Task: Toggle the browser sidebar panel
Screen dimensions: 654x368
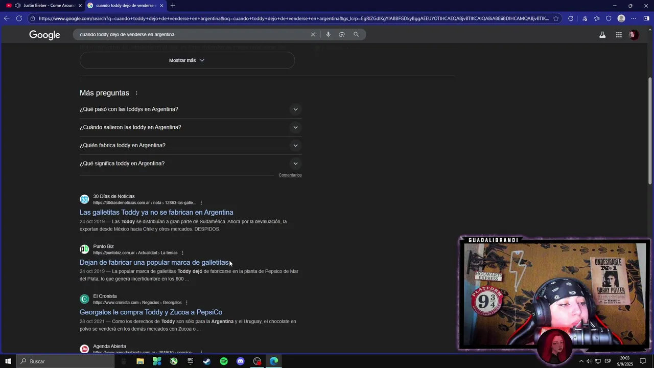Action: 646,18
